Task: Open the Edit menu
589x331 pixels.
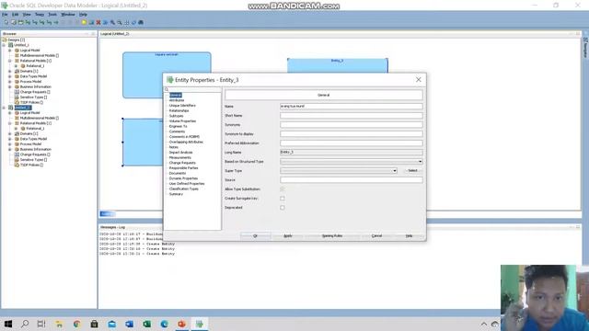Action: (15, 15)
